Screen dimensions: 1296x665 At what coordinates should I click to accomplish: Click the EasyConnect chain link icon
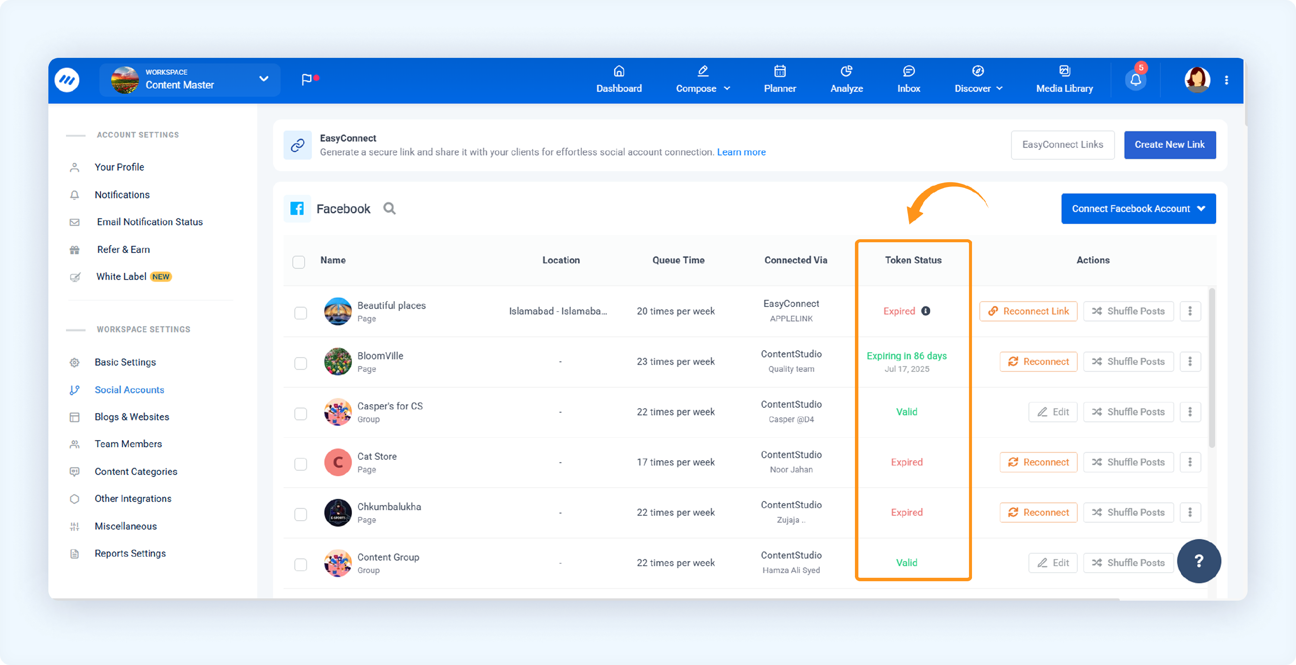[297, 145]
